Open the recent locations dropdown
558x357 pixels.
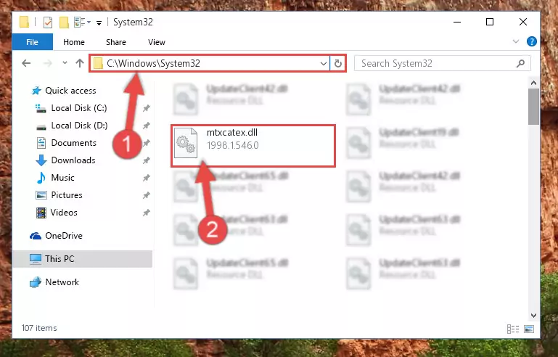pyautogui.click(x=65, y=63)
